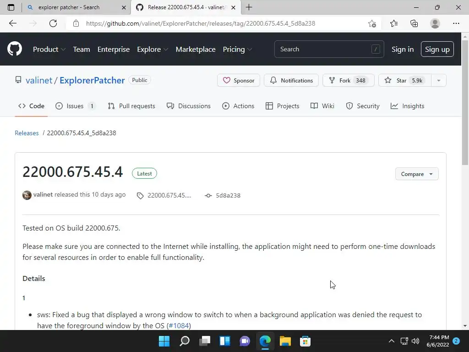Click scrollbar down arrow
469x352 pixels.
464,326
